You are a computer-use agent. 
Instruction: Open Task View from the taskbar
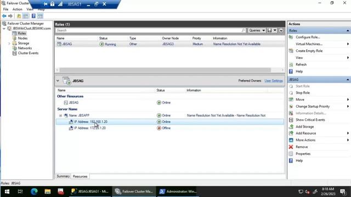pos(20,192)
